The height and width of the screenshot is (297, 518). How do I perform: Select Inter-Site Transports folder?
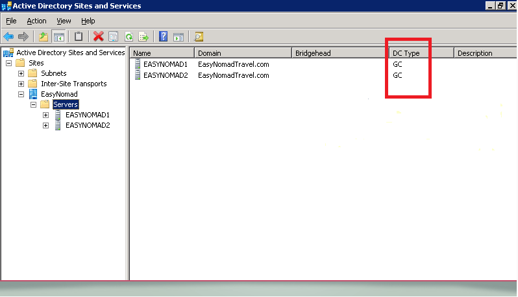(x=73, y=84)
